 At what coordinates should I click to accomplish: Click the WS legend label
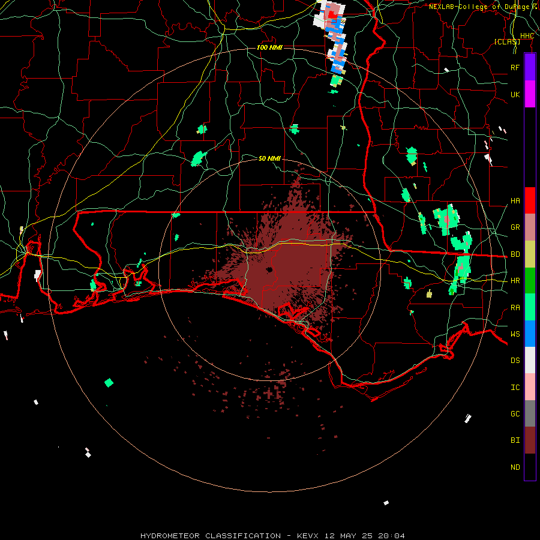pyautogui.click(x=515, y=334)
